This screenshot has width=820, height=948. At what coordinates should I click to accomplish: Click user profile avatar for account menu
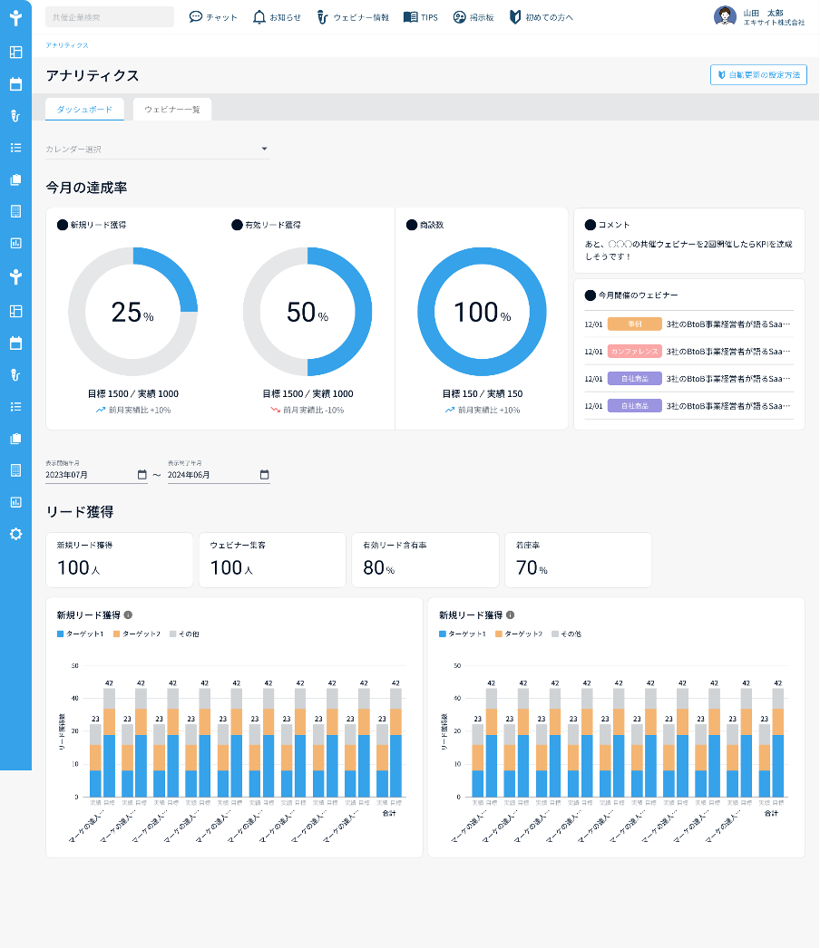click(725, 16)
